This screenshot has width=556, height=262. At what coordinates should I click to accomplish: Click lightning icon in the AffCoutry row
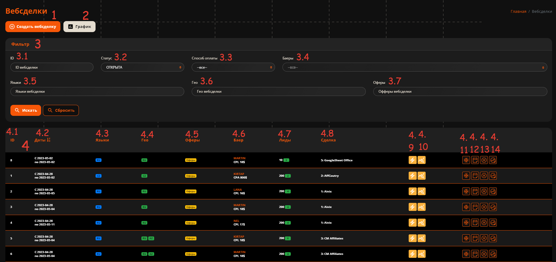point(413,176)
